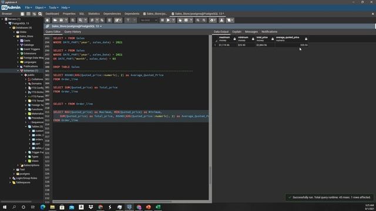This screenshot has width=376, height=211.
Task: Open Dropbox from the taskbar
Action: pos(91,207)
